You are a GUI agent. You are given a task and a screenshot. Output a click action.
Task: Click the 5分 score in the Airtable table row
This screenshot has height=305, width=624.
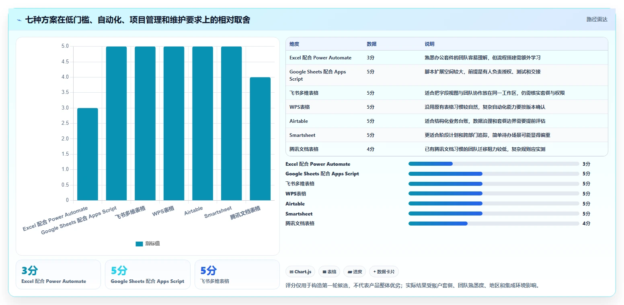370,121
